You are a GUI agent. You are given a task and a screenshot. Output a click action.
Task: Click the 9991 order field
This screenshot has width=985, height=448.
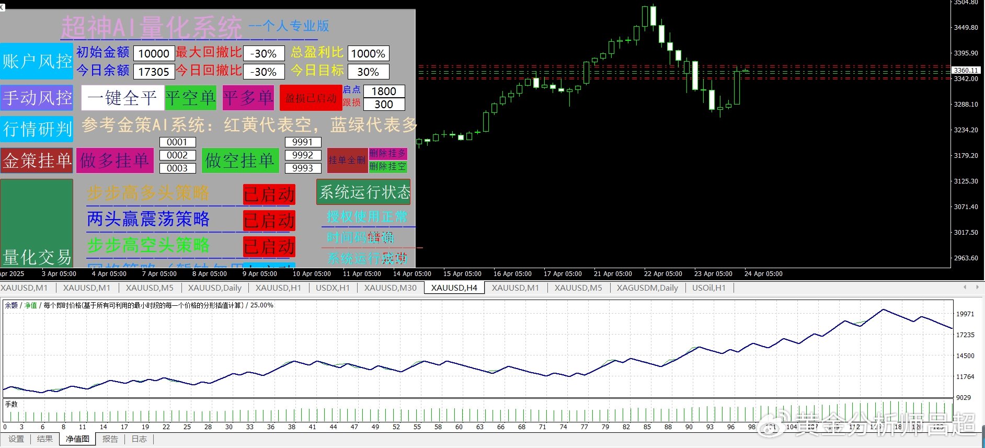pos(303,142)
